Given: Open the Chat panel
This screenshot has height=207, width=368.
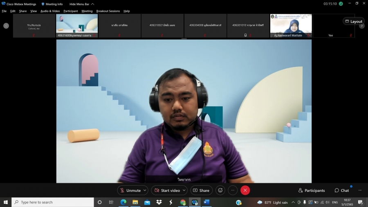Looking at the screenshot, I should click(342, 190).
